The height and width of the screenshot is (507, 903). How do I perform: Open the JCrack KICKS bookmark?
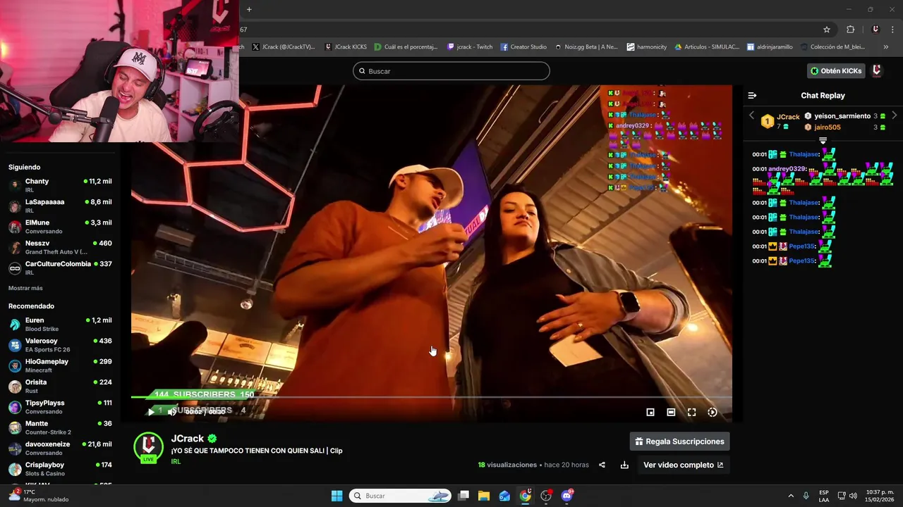[x=346, y=47]
